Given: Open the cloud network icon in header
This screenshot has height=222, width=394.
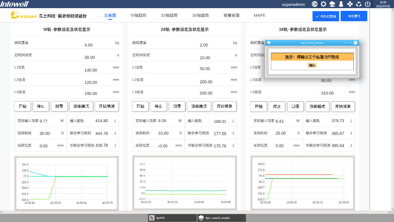Looking at the screenshot, I should (x=332, y=4).
